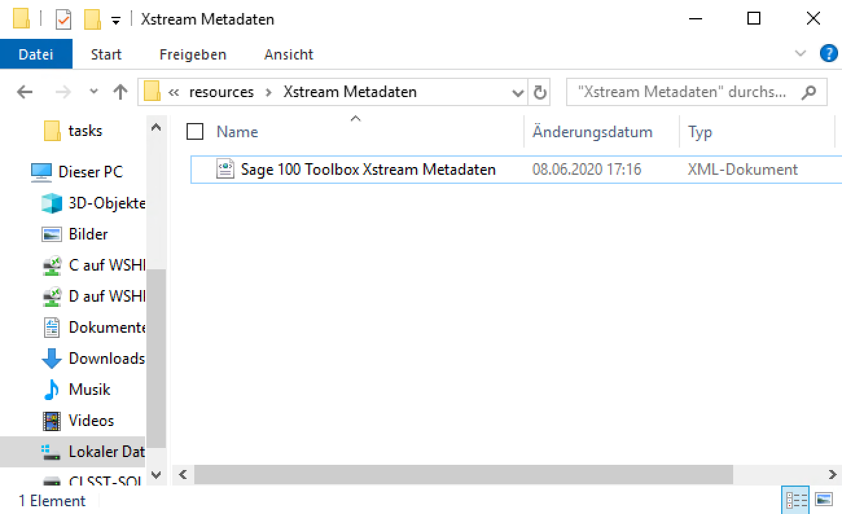Open the Downloads folder in sidebar
The height and width of the screenshot is (514, 842).
click(106, 358)
